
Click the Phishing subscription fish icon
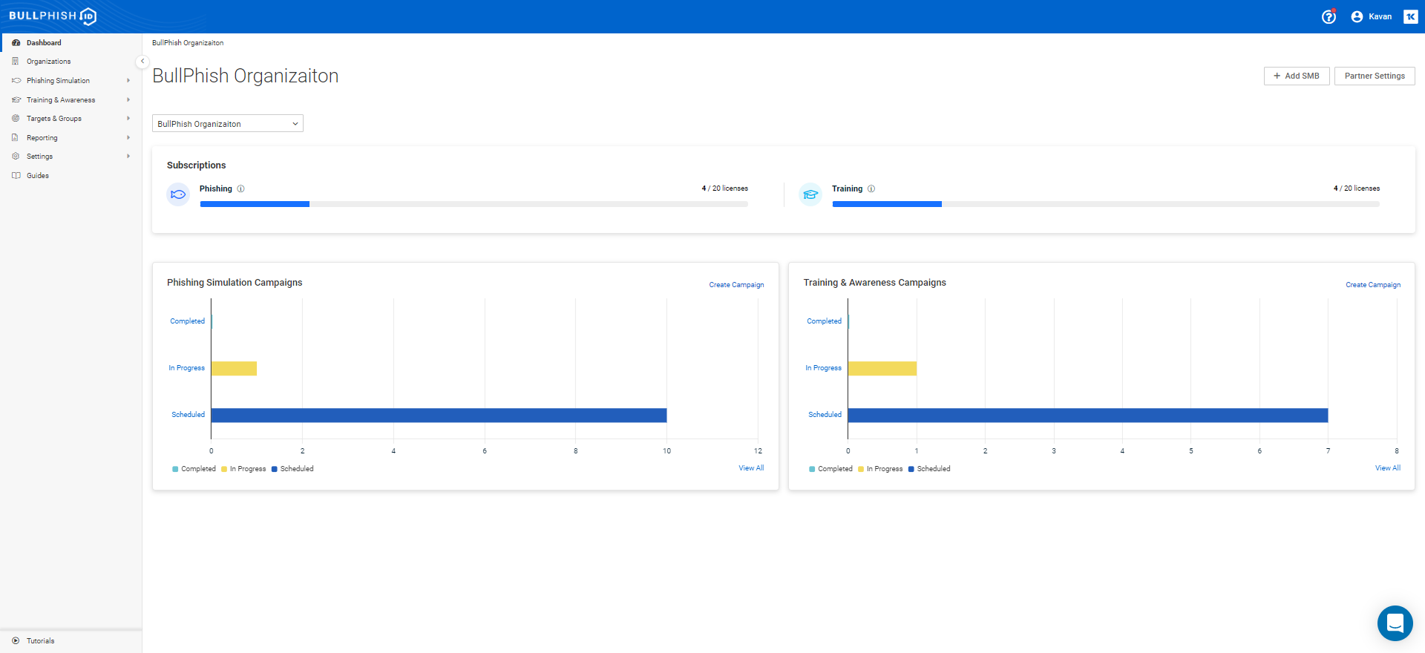point(178,194)
